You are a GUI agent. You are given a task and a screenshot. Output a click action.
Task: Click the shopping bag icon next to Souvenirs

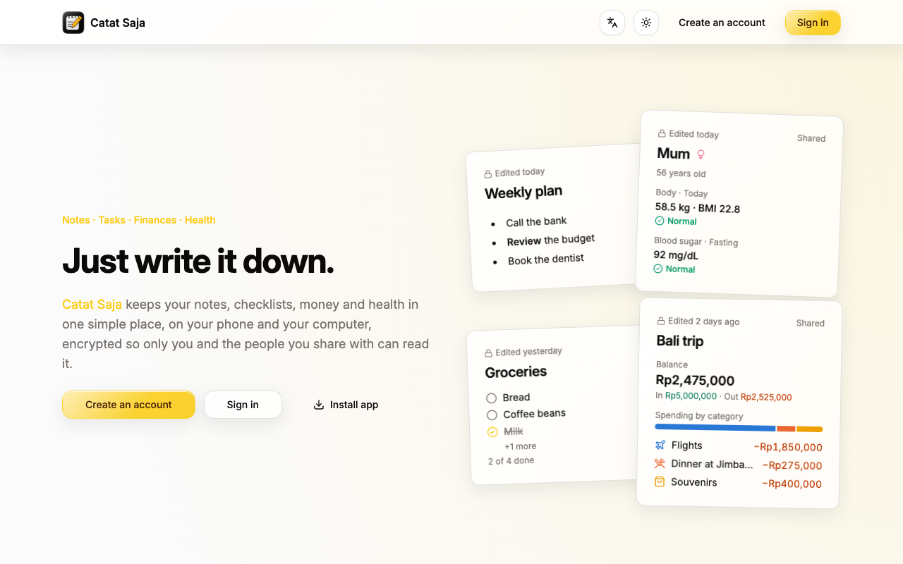660,482
